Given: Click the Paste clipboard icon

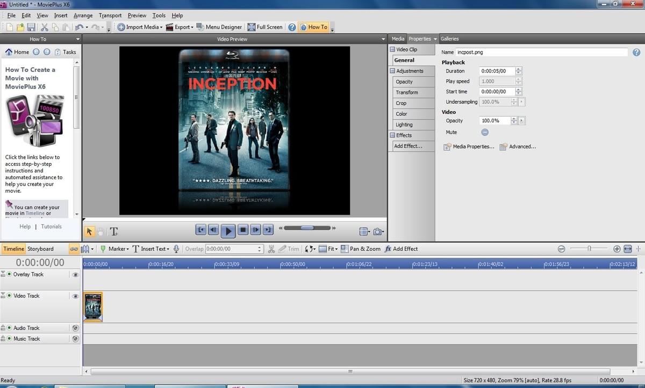Looking at the screenshot, I should tap(66, 27).
